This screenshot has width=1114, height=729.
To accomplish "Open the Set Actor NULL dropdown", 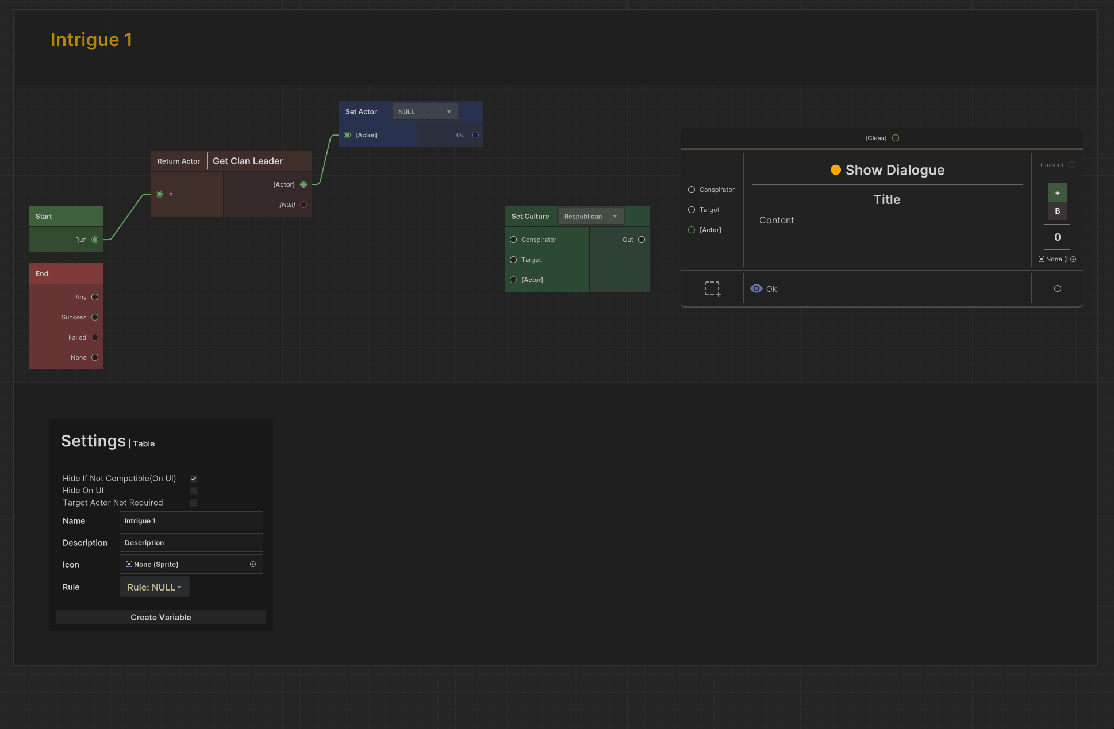I will tap(425, 111).
